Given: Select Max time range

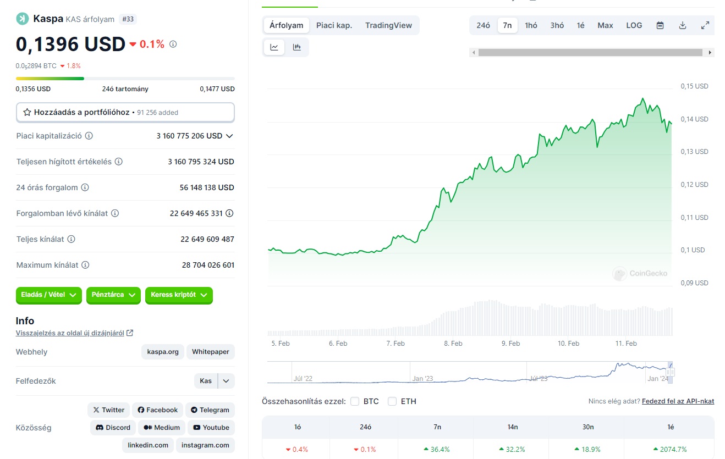Looking at the screenshot, I should pyautogui.click(x=605, y=25).
